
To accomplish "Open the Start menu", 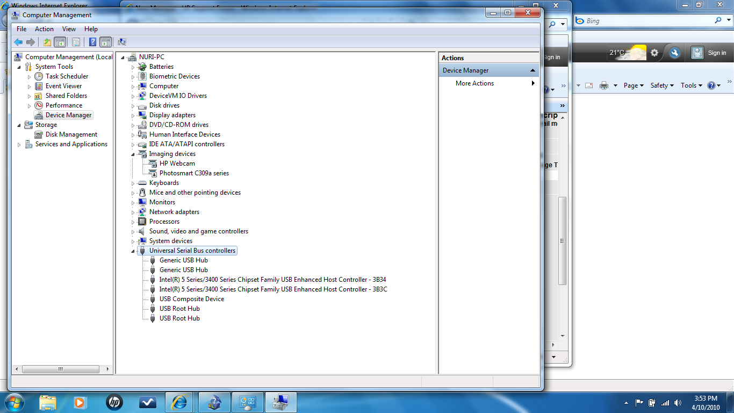I will [x=16, y=402].
